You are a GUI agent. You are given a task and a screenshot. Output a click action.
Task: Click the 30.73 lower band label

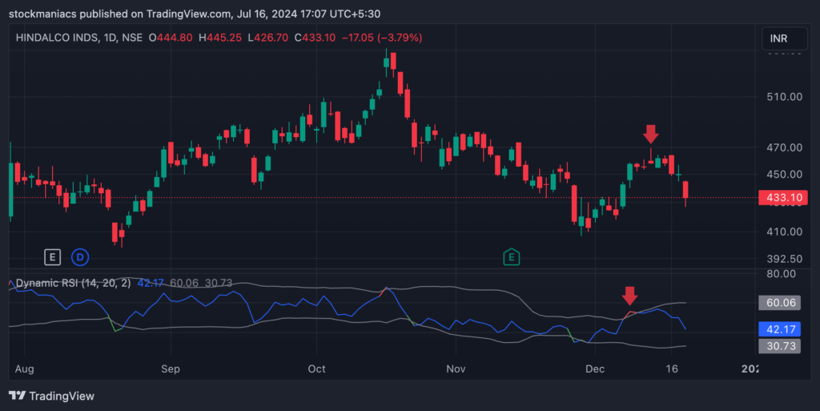click(780, 345)
